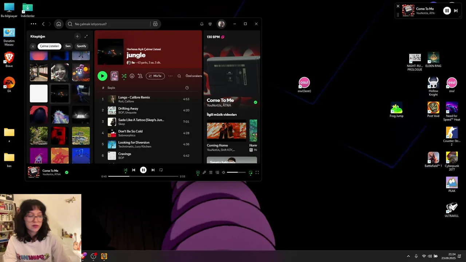Open artist link 'Skep'

coord(122,124)
